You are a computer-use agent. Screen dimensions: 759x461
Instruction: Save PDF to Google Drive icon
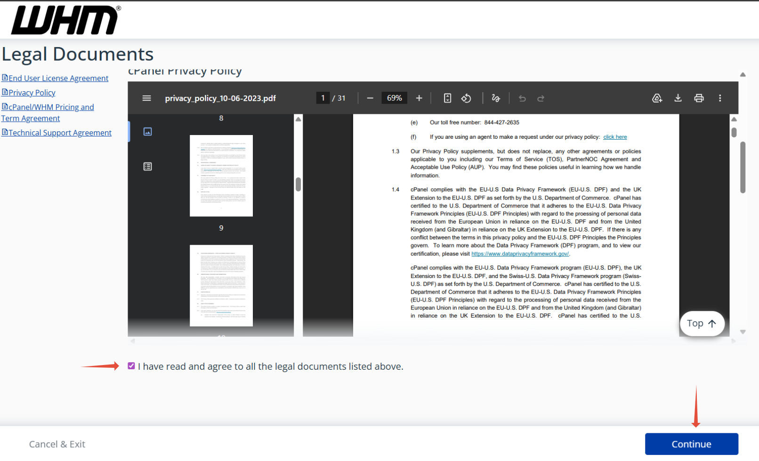coord(657,98)
